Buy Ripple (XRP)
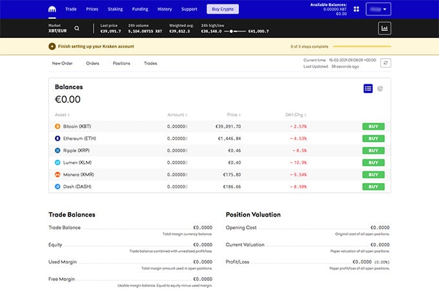The height and width of the screenshot is (290, 439). pos(373,151)
